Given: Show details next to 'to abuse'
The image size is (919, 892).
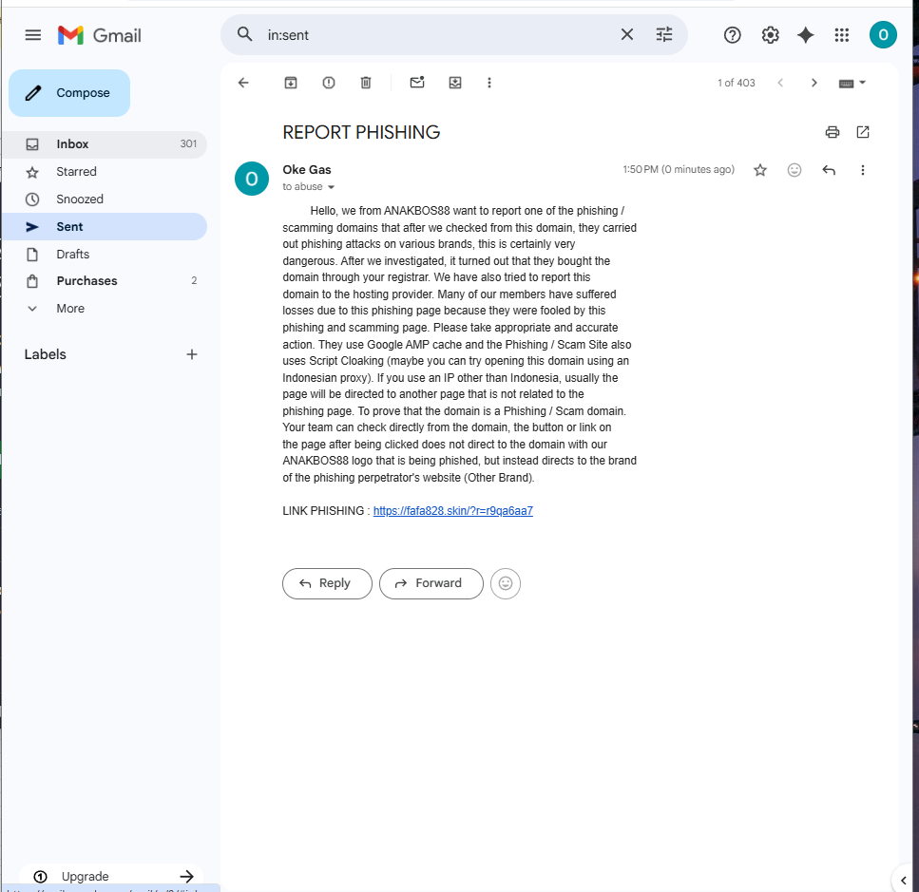Looking at the screenshot, I should (x=331, y=187).
